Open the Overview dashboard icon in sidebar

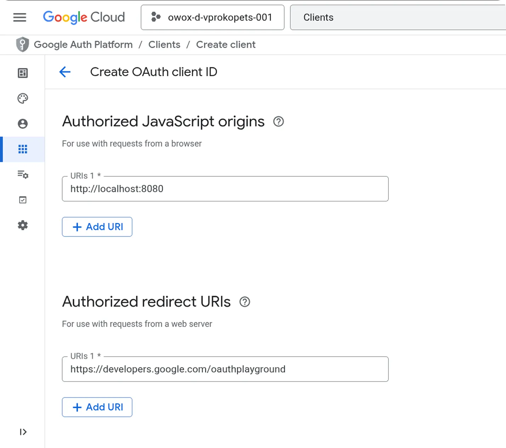(23, 73)
